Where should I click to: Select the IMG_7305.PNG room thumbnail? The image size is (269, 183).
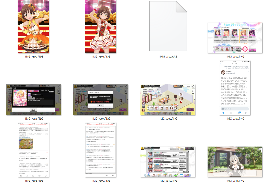[x=168, y=100]
